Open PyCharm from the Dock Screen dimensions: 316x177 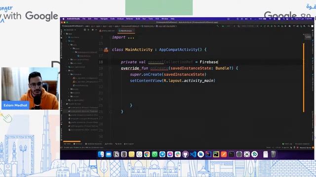pos(216,154)
